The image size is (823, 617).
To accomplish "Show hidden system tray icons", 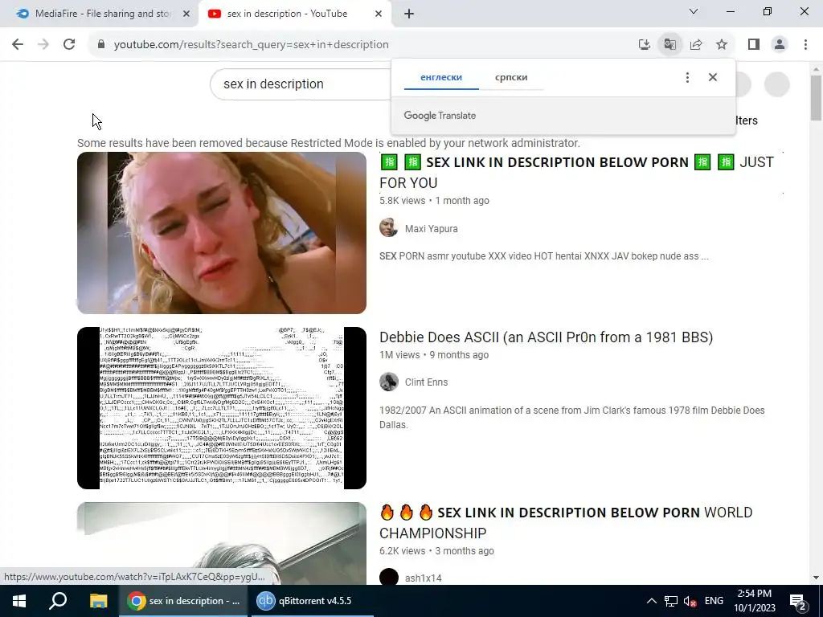I will coord(651,601).
